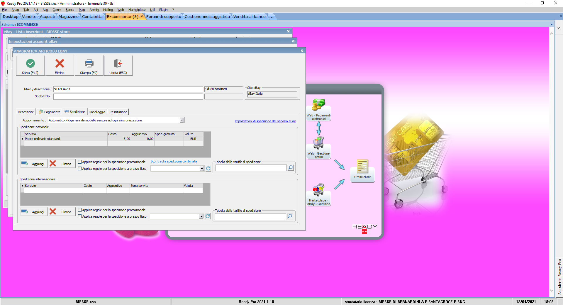Switch to the Imballaggio tab
The height and width of the screenshot is (305, 563).
(x=97, y=112)
